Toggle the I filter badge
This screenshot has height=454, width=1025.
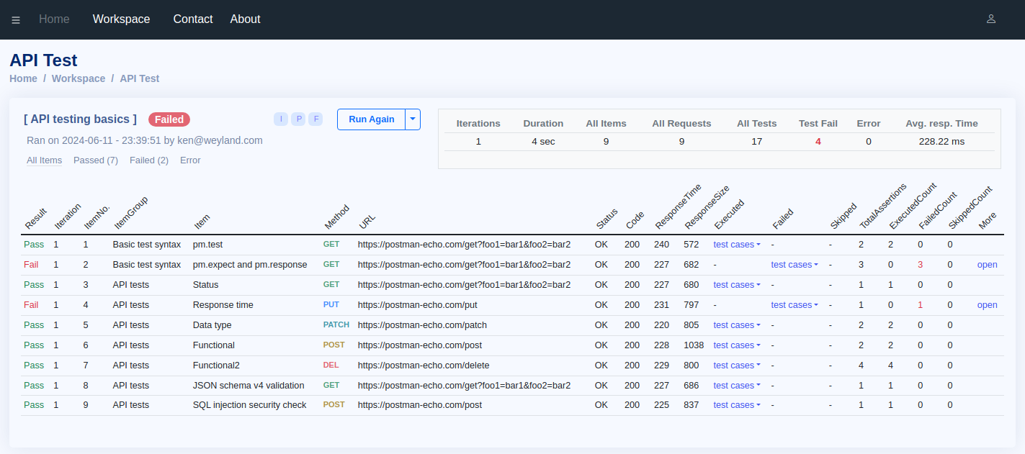tap(280, 119)
